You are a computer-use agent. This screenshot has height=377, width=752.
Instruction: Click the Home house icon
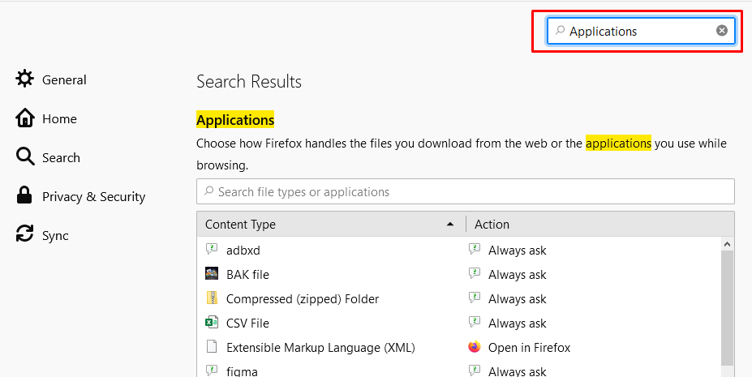pyautogui.click(x=24, y=118)
